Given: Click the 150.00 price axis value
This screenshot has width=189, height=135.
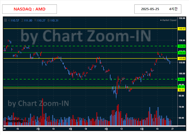Looking at the screenshot, I should (182, 18).
